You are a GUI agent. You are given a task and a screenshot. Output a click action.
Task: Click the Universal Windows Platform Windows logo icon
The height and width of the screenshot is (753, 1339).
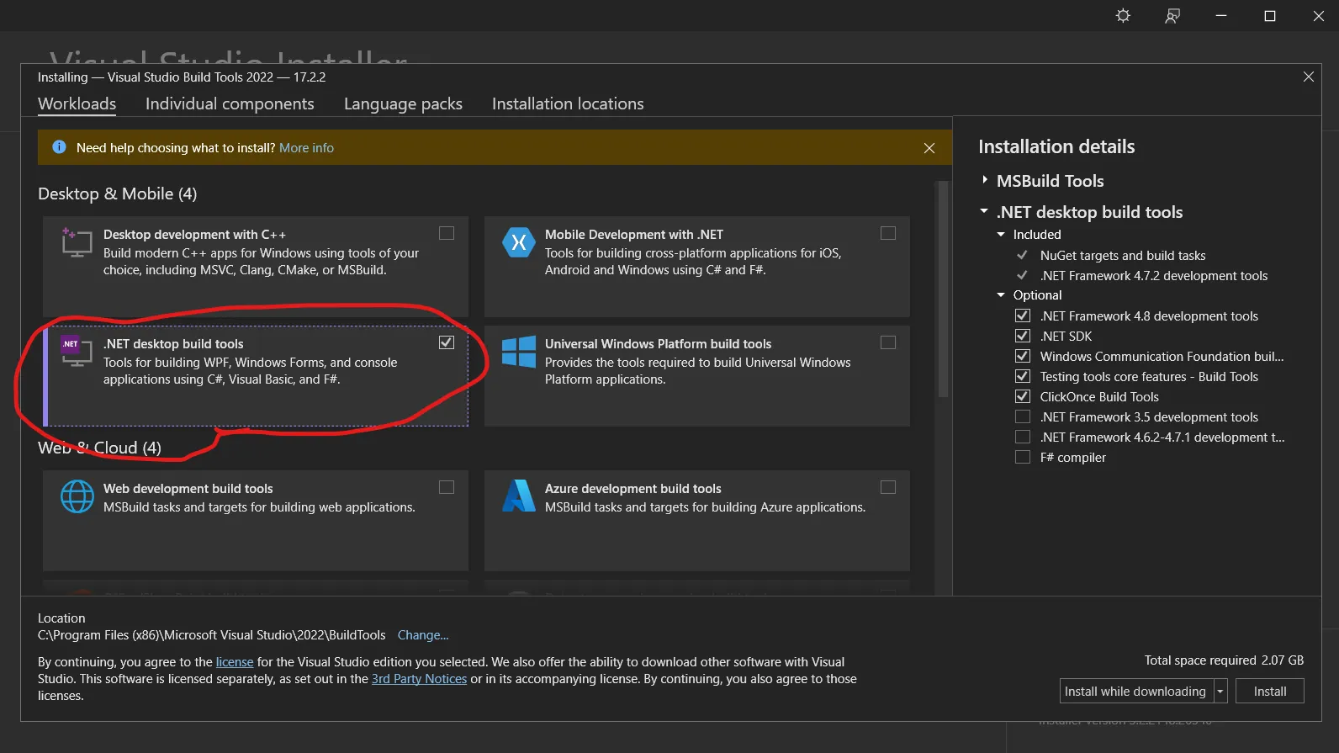coord(518,352)
